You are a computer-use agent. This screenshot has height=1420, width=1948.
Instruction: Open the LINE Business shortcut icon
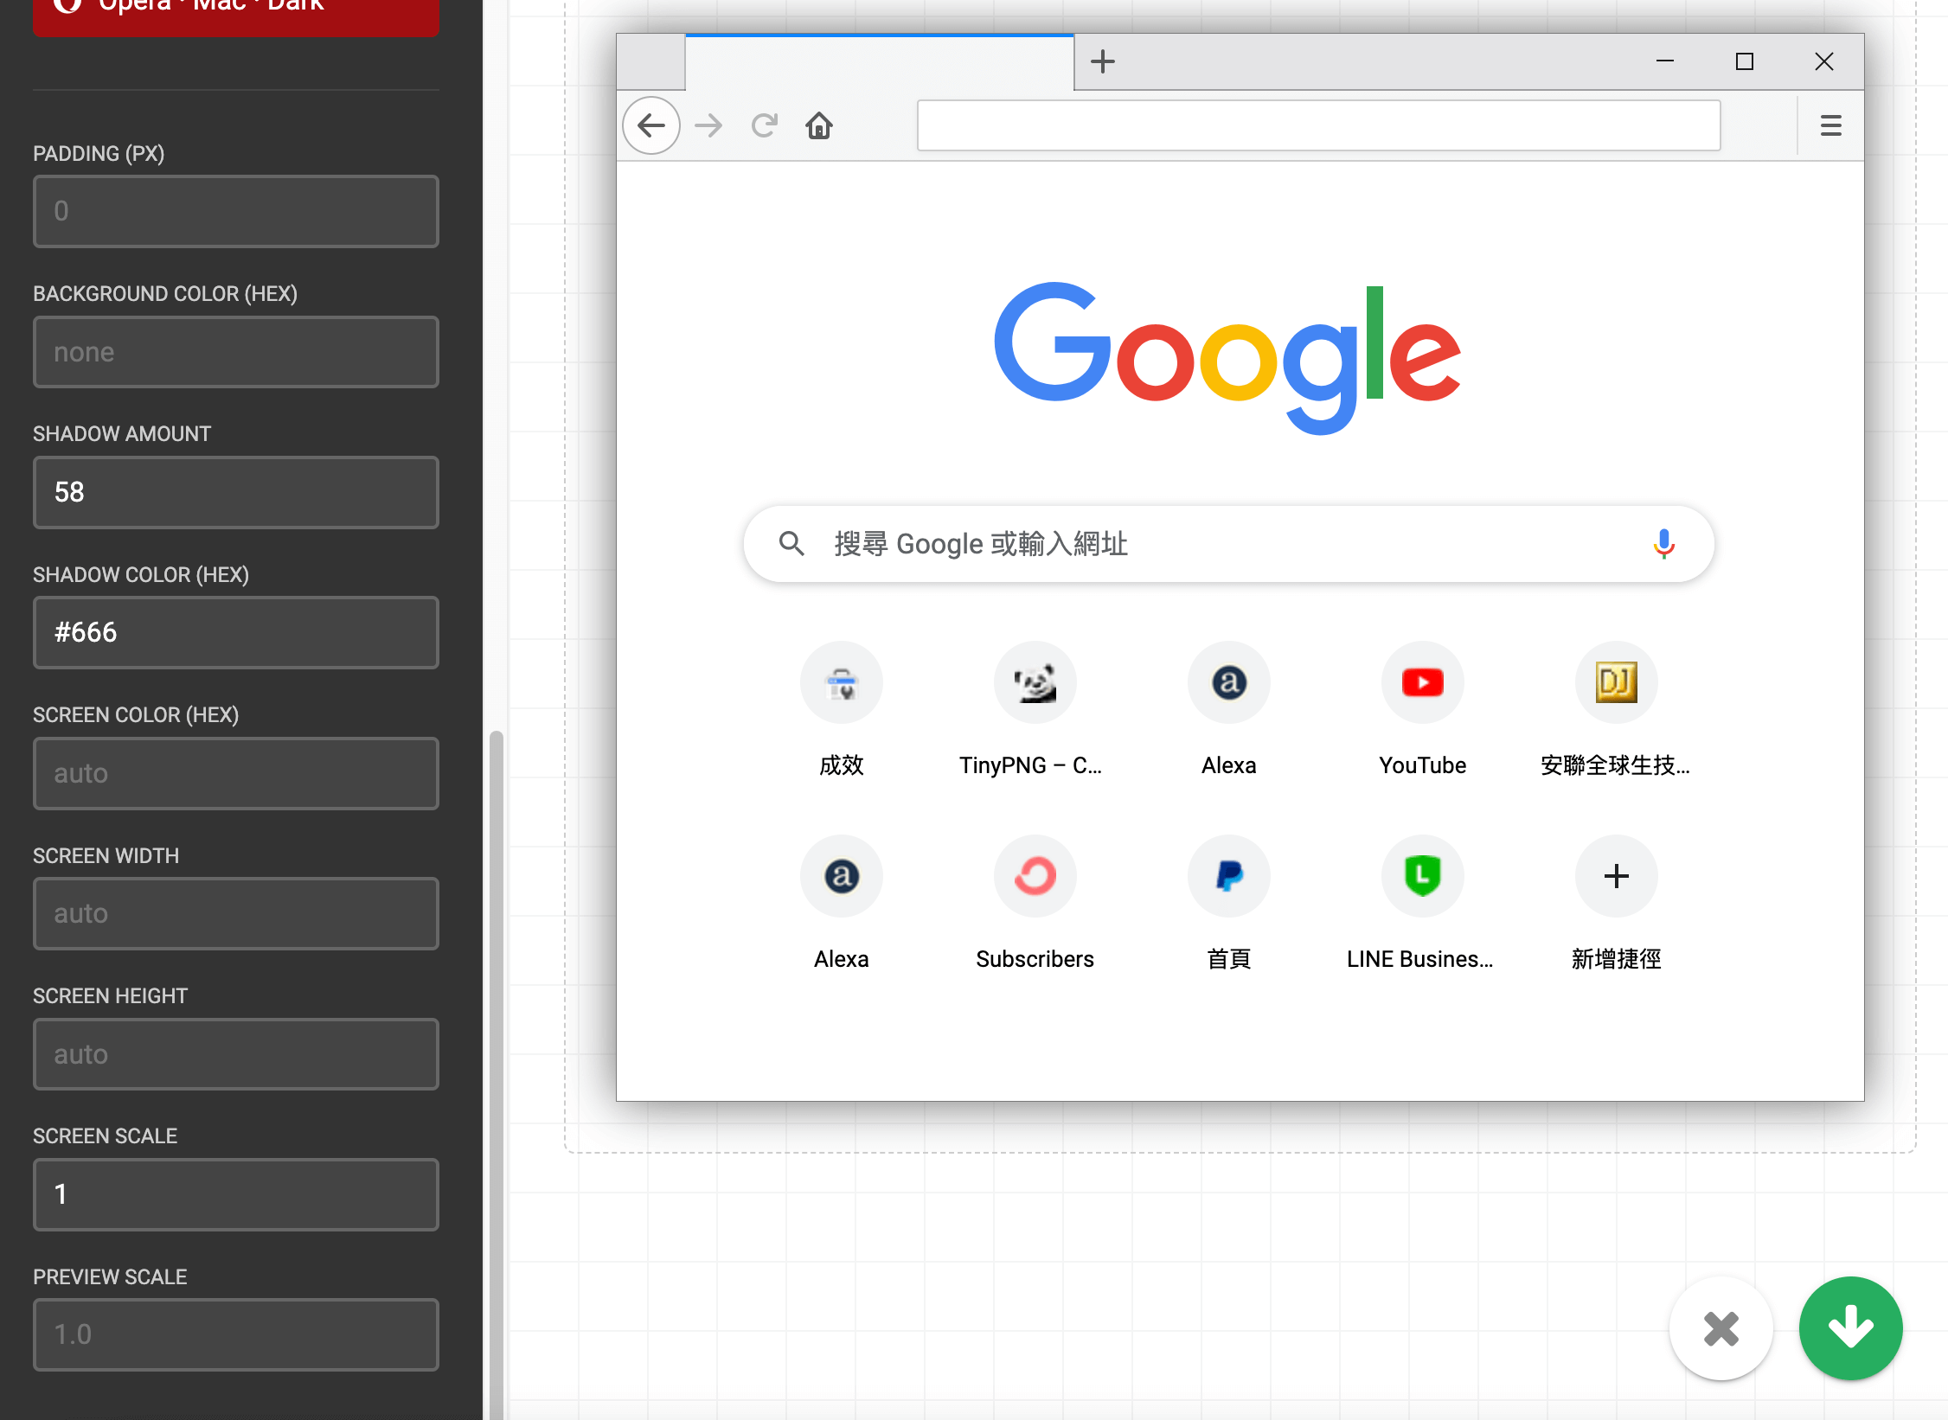tap(1422, 876)
